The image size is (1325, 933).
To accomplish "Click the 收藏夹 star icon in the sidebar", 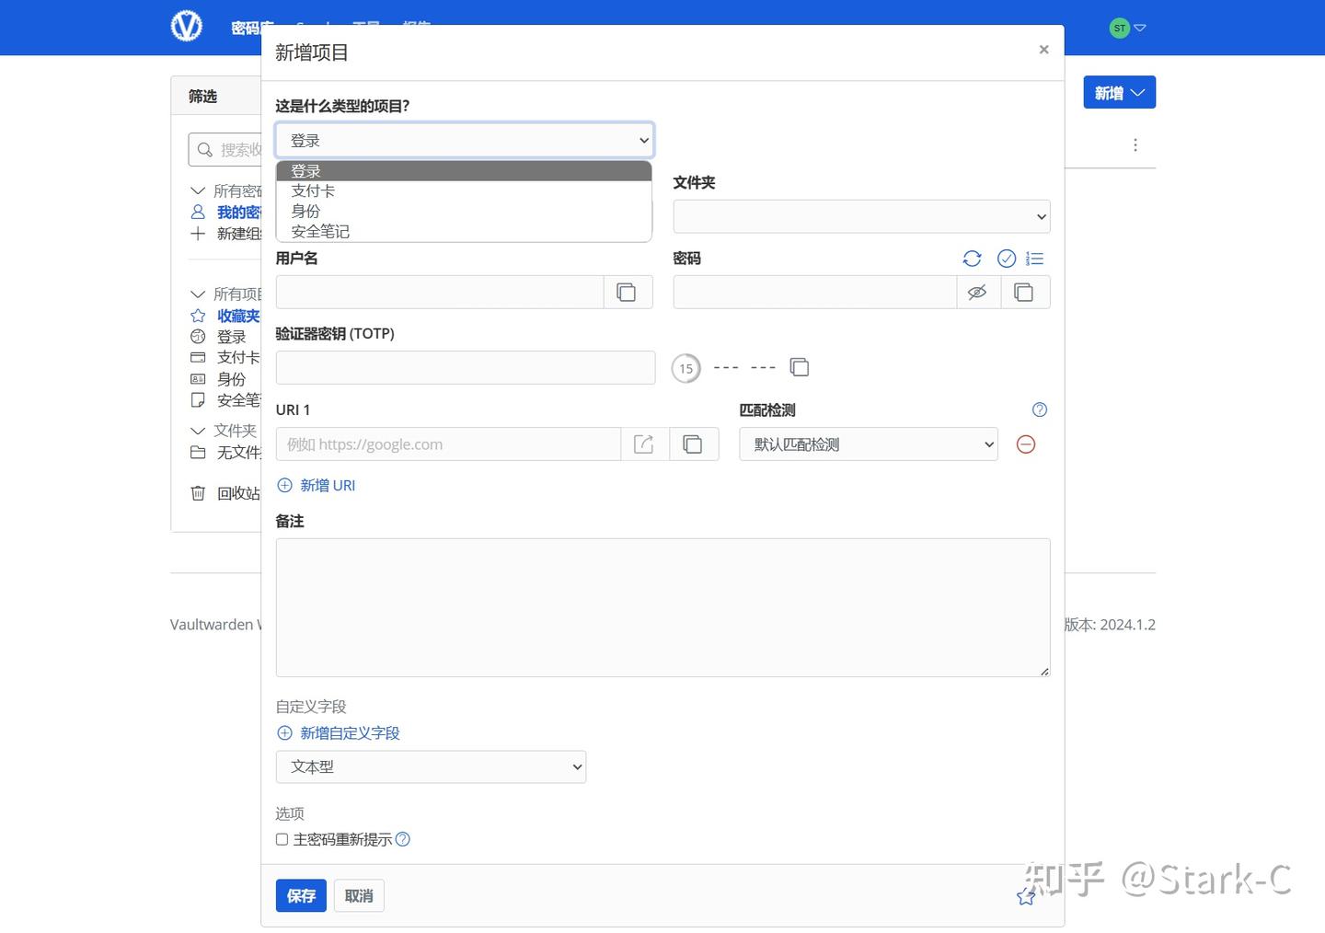I will (x=198, y=316).
